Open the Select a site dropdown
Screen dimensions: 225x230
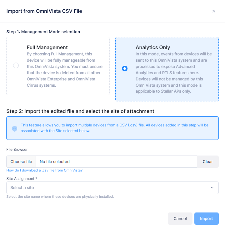(112, 188)
